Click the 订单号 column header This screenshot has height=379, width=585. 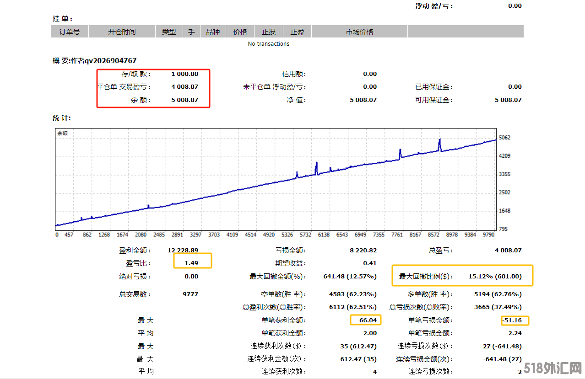[x=70, y=32]
